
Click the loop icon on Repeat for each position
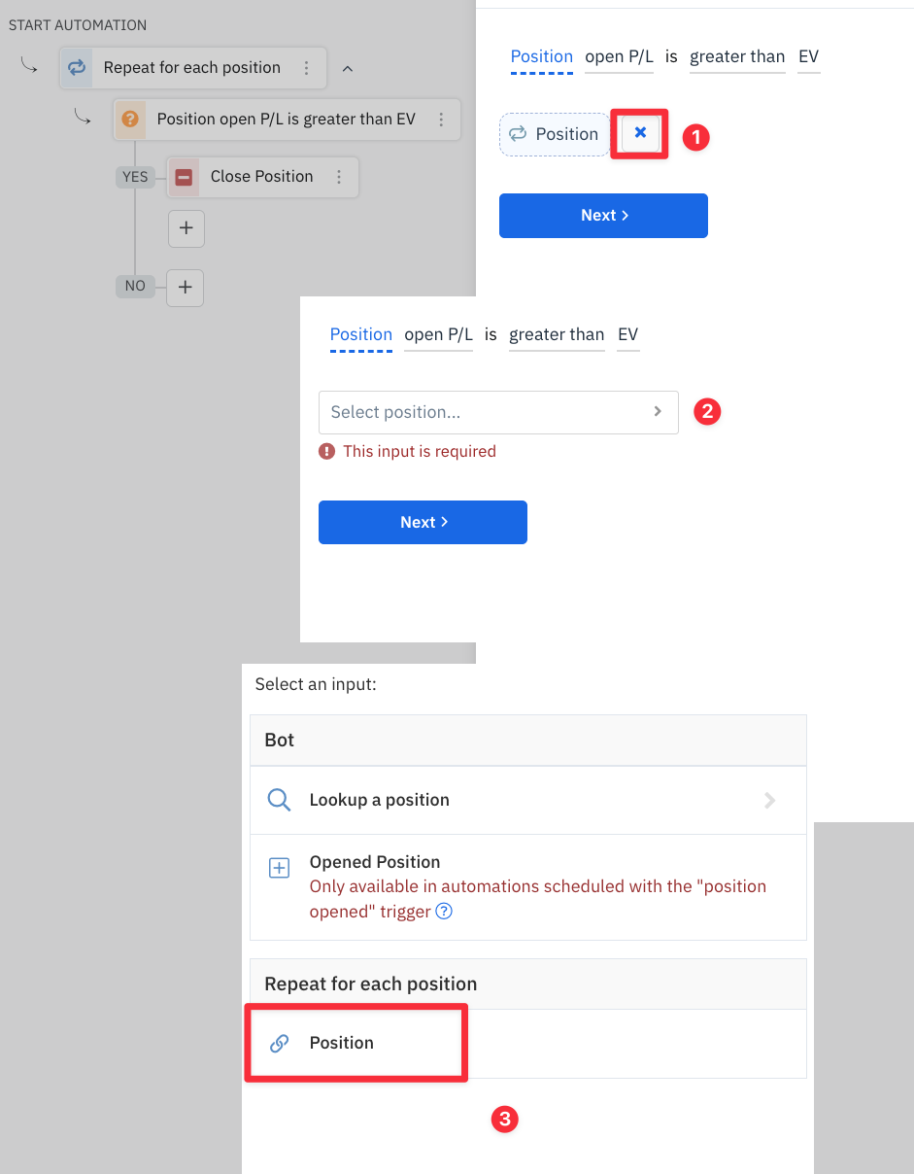76,68
